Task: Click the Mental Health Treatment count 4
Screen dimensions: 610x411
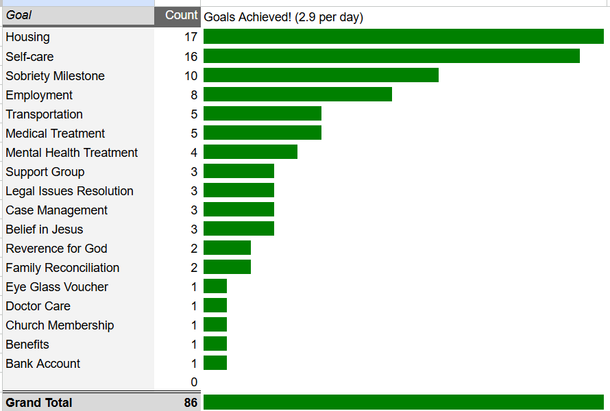Action: coord(194,153)
